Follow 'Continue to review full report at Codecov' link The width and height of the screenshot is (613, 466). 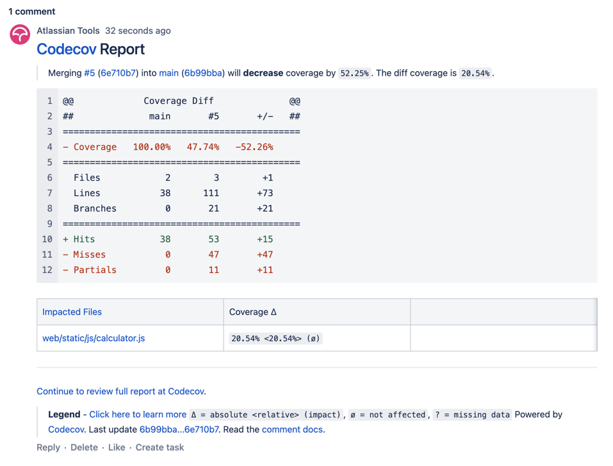[x=121, y=391]
